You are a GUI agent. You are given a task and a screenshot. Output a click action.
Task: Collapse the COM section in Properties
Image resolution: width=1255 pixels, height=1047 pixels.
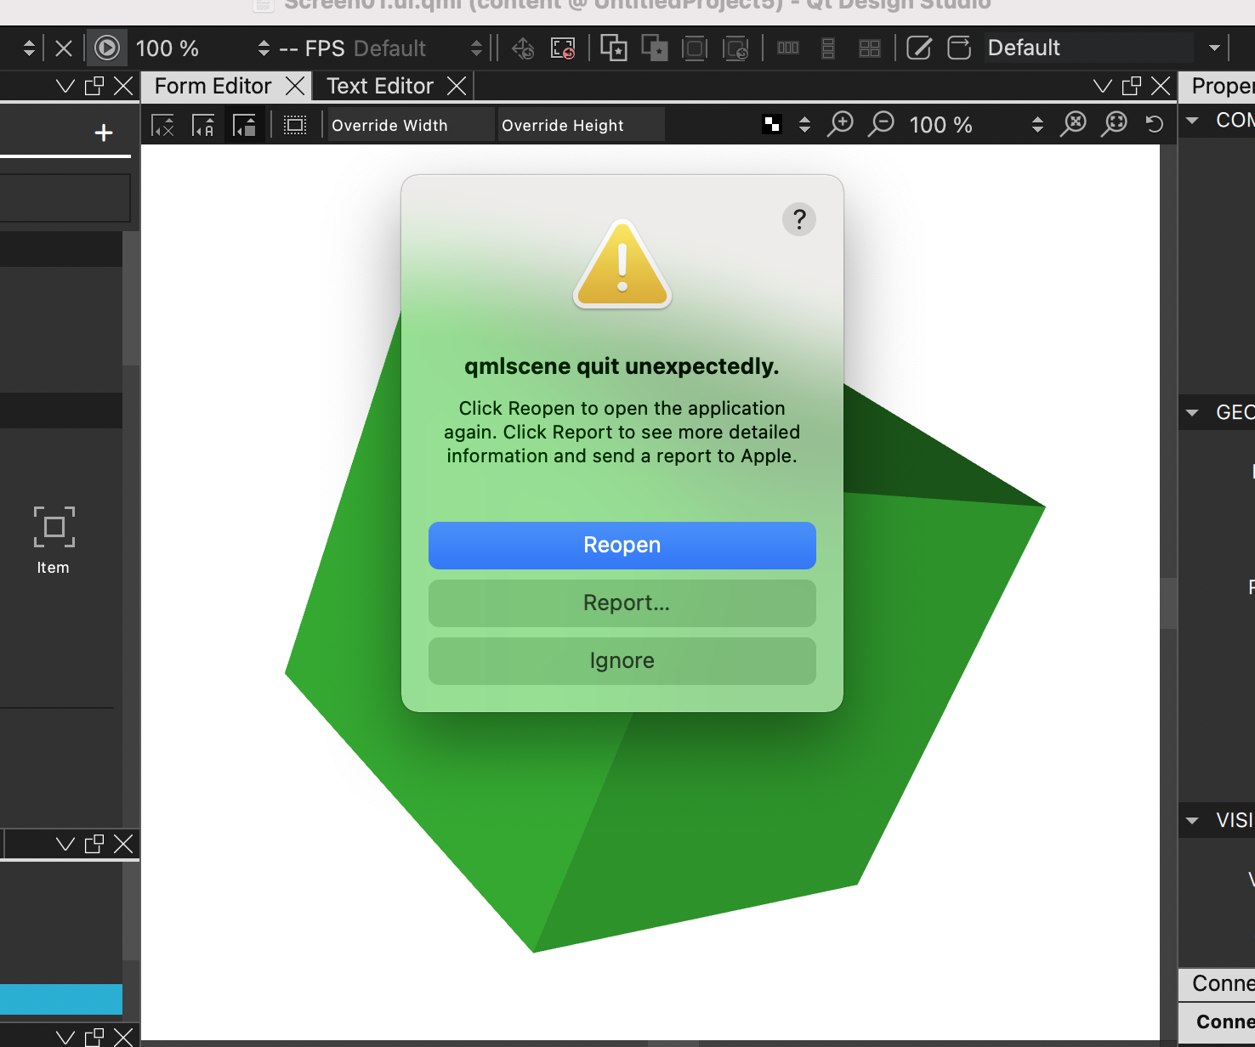[1192, 120]
